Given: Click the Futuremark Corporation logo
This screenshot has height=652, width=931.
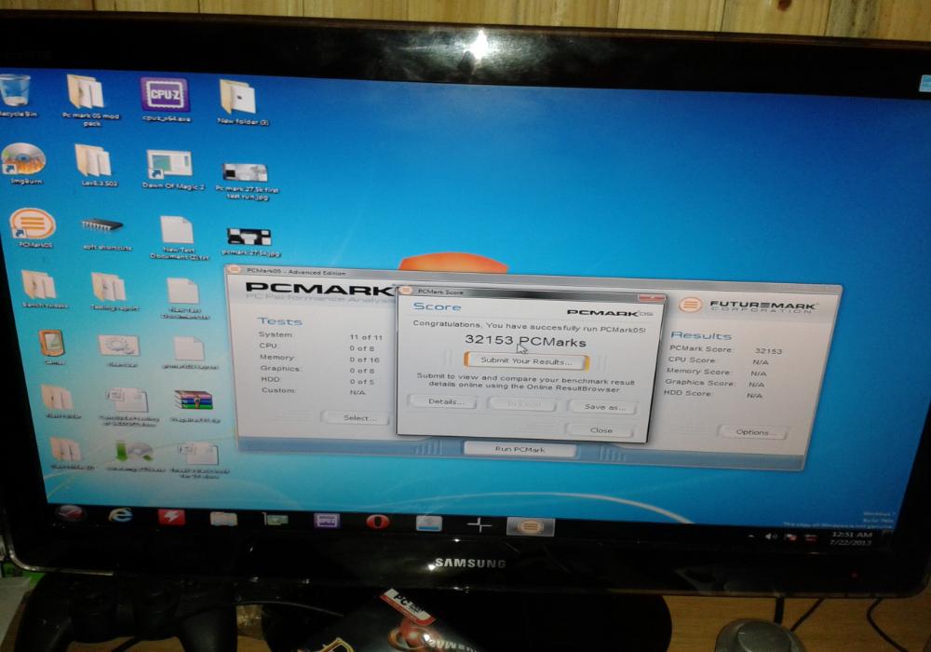Looking at the screenshot, I should 748,306.
